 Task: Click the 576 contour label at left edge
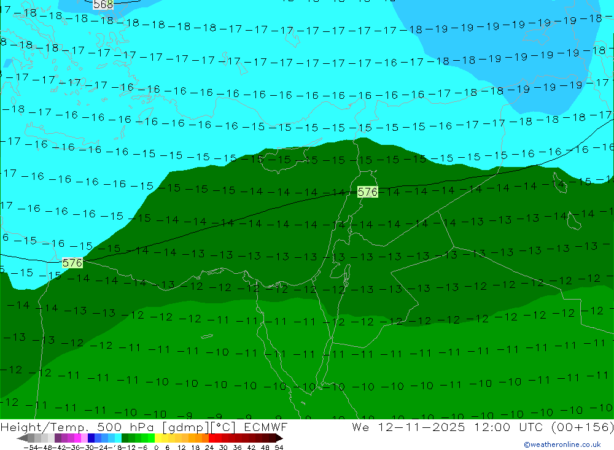point(72,263)
